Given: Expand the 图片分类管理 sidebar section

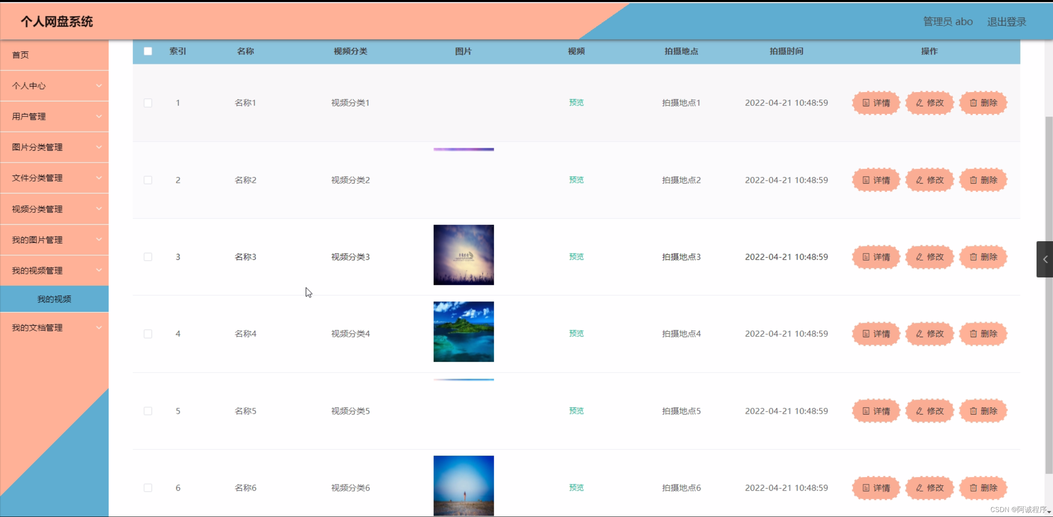Looking at the screenshot, I should [x=54, y=147].
